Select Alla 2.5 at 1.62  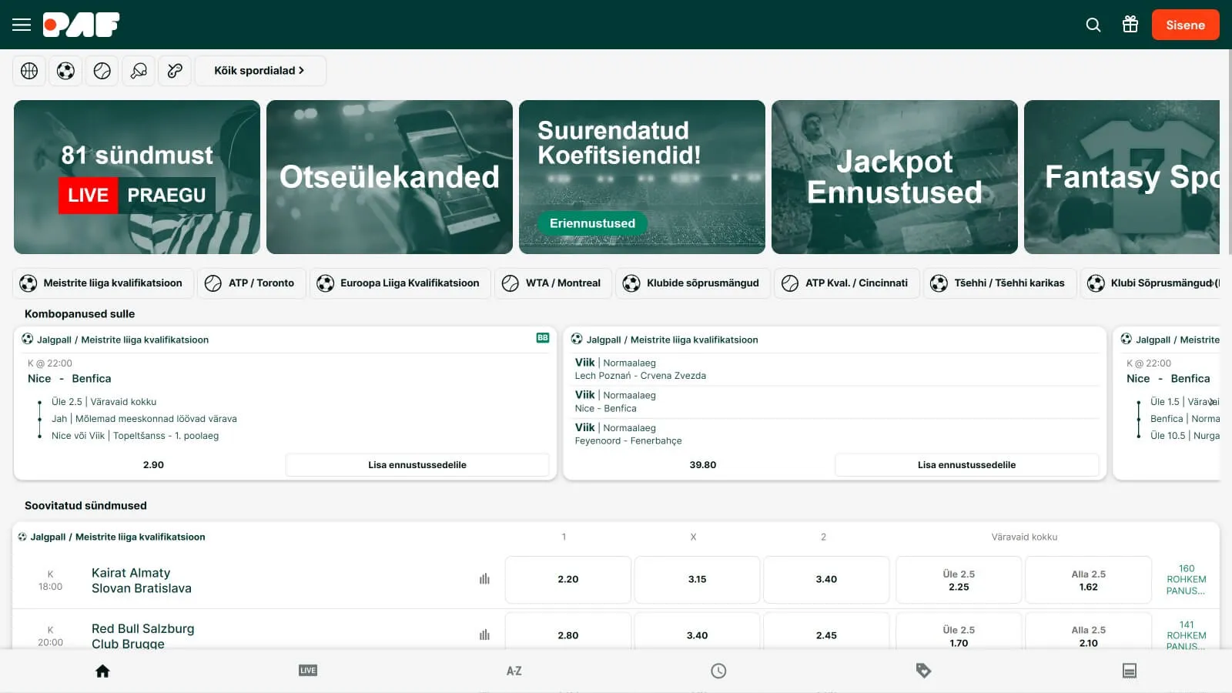click(x=1088, y=580)
